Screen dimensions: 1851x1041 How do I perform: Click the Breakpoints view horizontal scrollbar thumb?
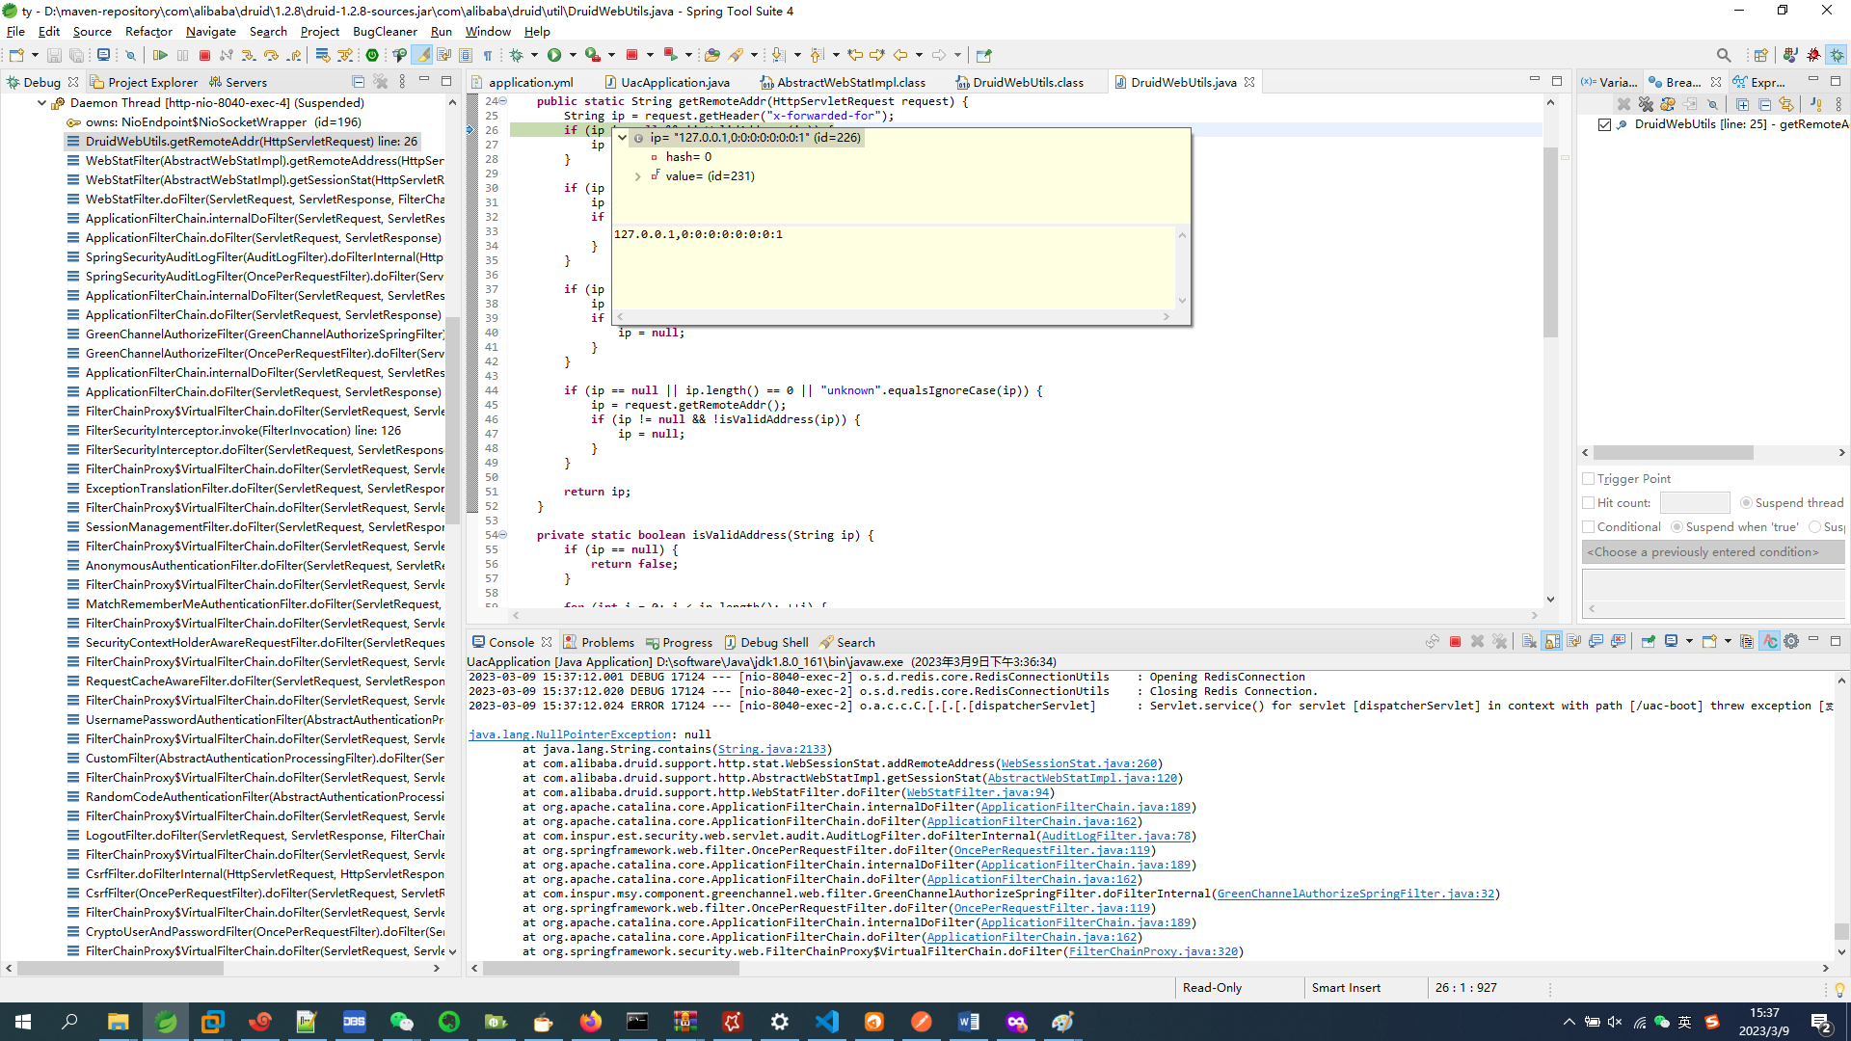click(x=1673, y=453)
